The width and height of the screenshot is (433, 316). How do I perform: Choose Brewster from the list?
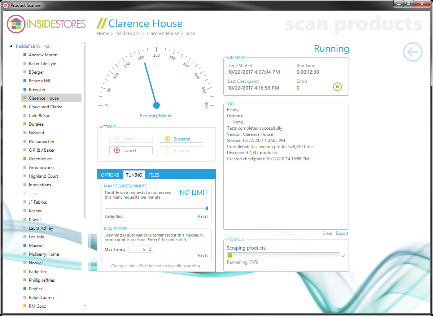click(37, 90)
